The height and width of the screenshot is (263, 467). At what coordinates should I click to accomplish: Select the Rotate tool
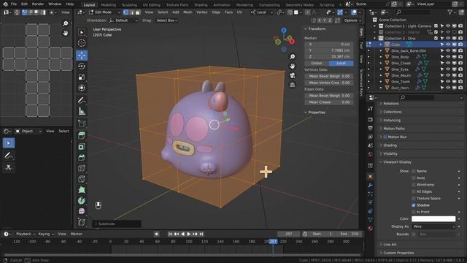point(82,66)
